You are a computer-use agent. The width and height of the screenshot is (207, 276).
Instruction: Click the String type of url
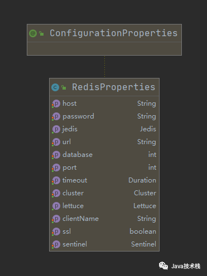[147, 142]
